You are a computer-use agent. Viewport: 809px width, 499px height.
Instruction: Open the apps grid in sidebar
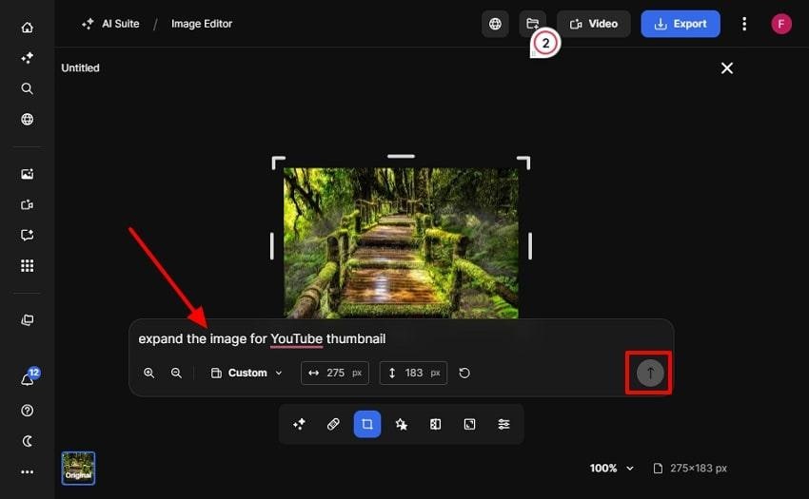(x=28, y=265)
